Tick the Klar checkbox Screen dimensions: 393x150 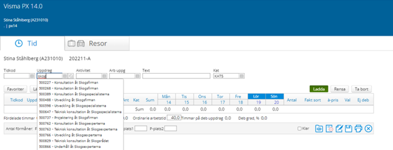[299, 129]
